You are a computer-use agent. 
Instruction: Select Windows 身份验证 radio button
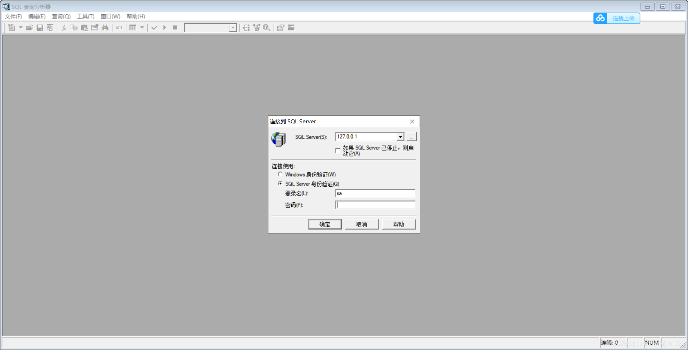click(x=280, y=174)
